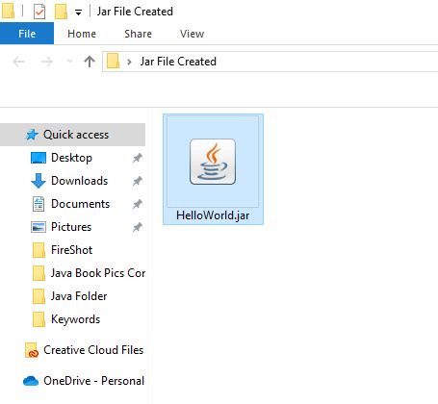Open Creative Cloud Files in the sidebar
Screen dimensions: 438x404
[93, 350]
